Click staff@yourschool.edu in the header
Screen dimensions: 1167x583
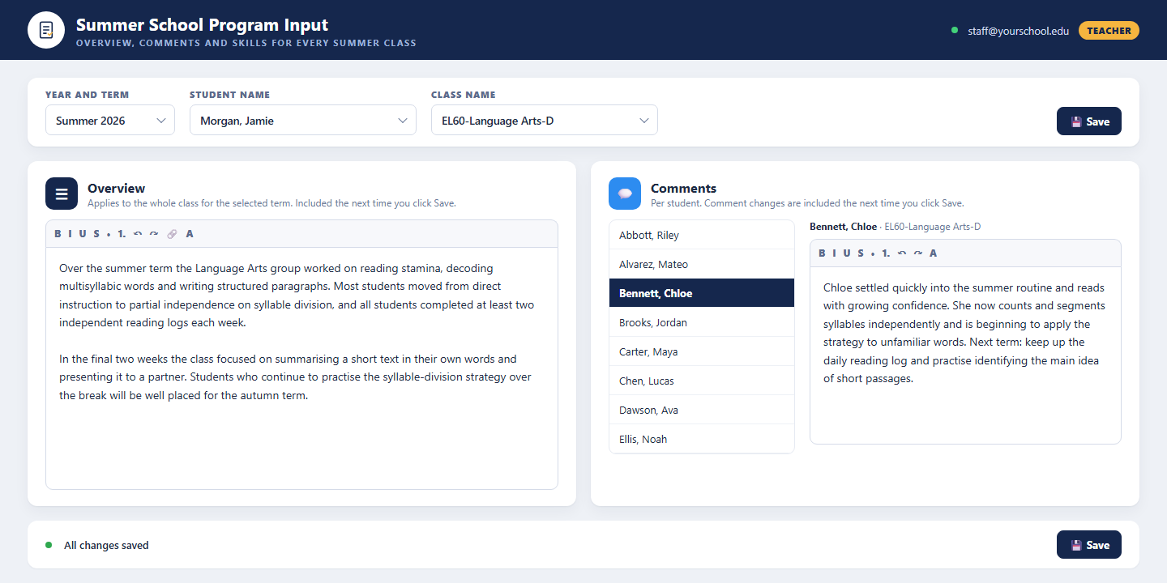tap(1018, 31)
